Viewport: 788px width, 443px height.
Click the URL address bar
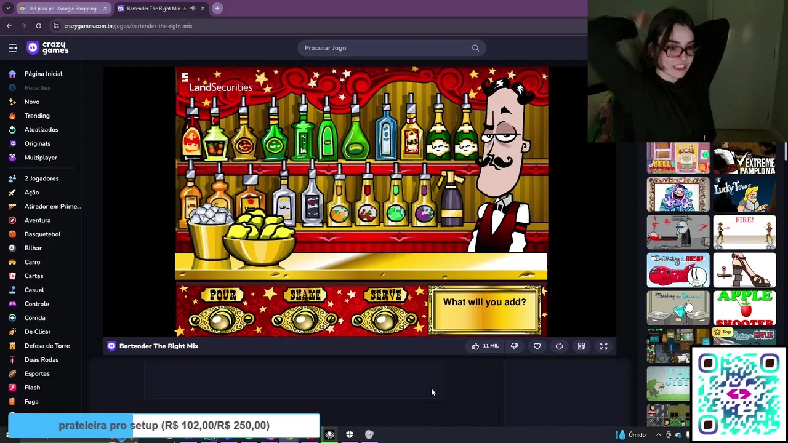click(317, 26)
